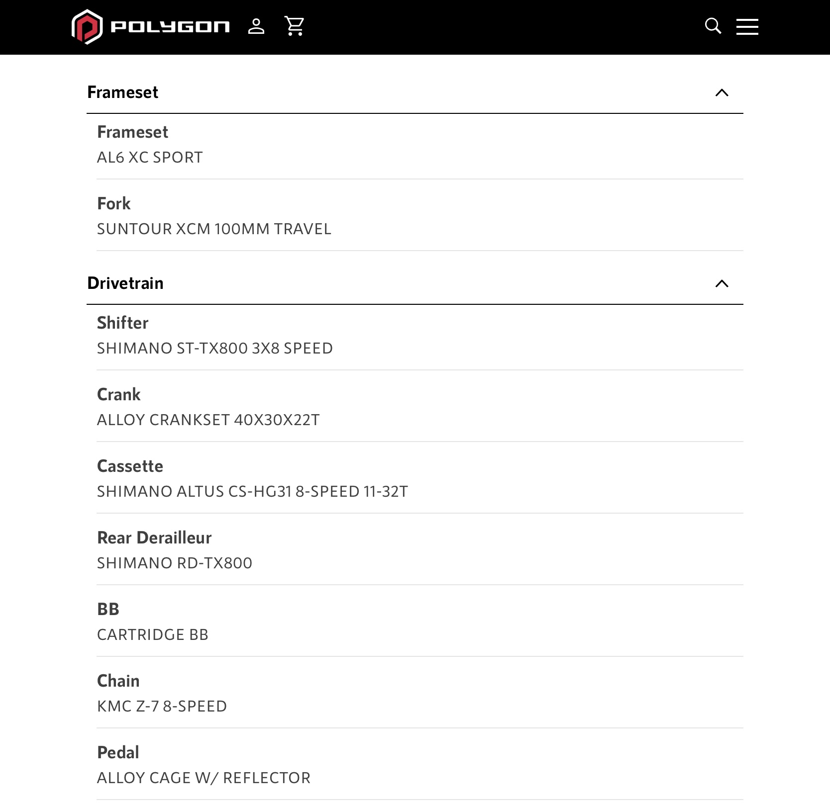Click the Rear Derailleur label
The height and width of the screenshot is (807, 830).
(154, 538)
